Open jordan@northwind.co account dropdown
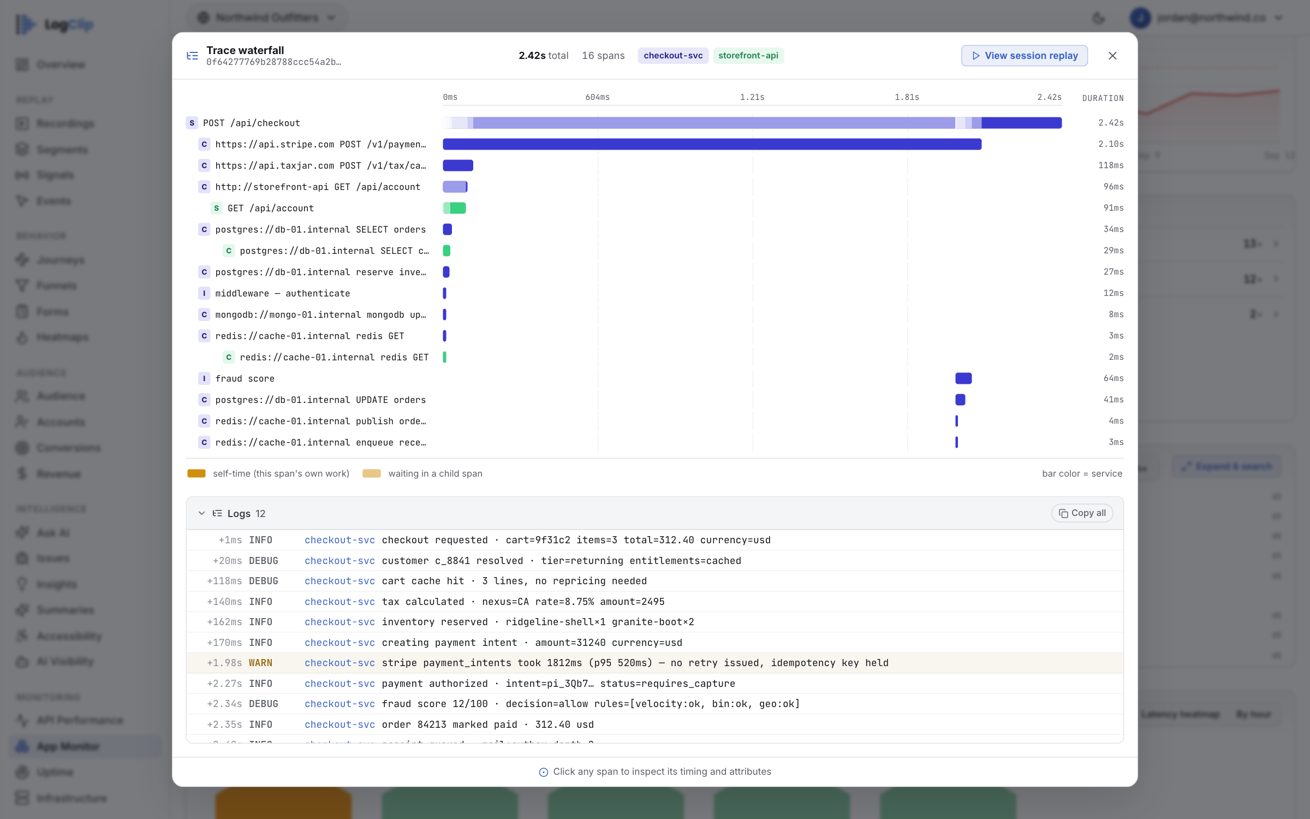Viewport: 1310px width, 819px height. pyautogui.click(x=1205, y=17)
